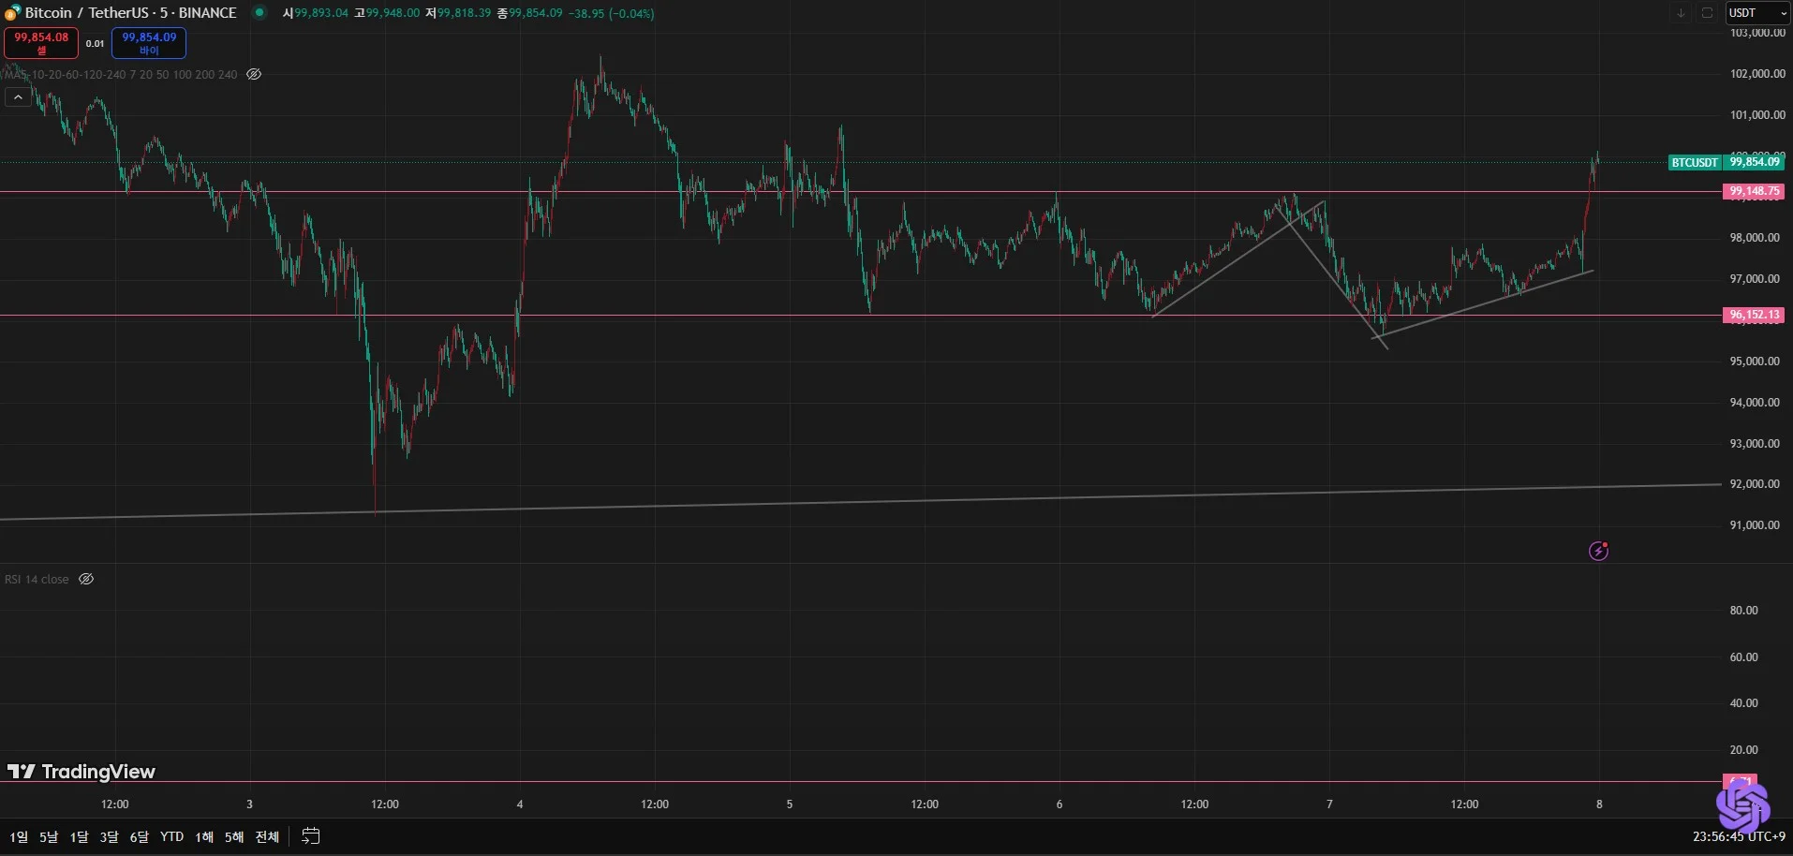Select the YTD time range
The width and height of the screenshot is (1793, 856).
(171, 836)
